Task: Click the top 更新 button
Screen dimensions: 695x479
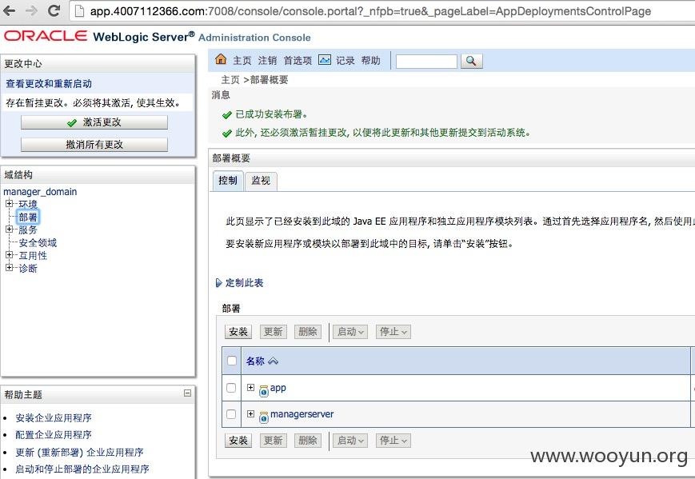Action: click(x=273, y=331)
